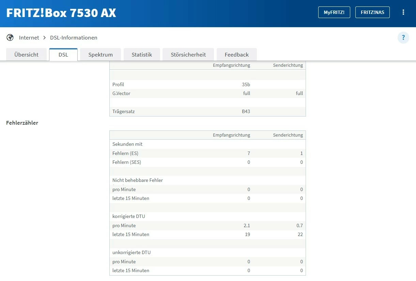416x281 pixels.
Task: Click Senderichtung header in Fehlerzähler table
Action: coord(288,135)
